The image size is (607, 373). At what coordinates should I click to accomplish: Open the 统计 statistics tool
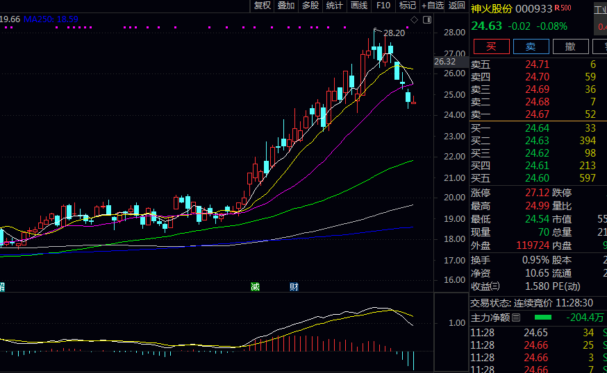pos(335,6)
